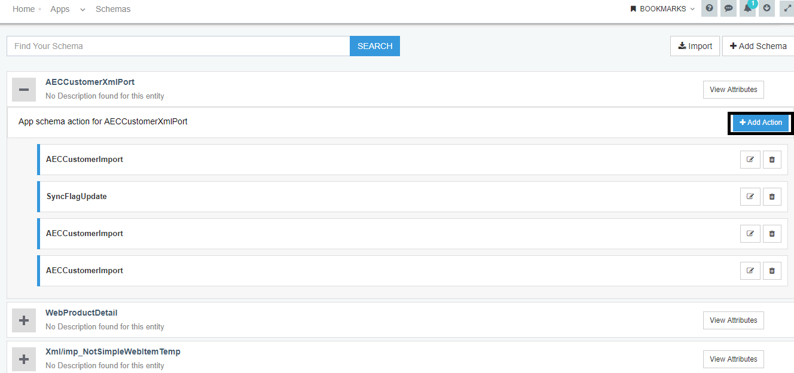Viewport: 794px width, 373px height.
Task: Expand the WebProductDetail schema
Action: pos(24,320)
